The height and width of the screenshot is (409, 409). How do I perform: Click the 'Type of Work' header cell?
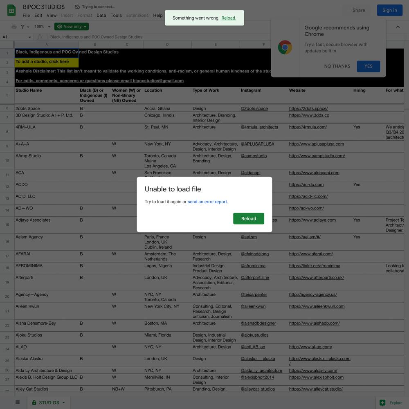pyautogui.click(x=216, y=95)
